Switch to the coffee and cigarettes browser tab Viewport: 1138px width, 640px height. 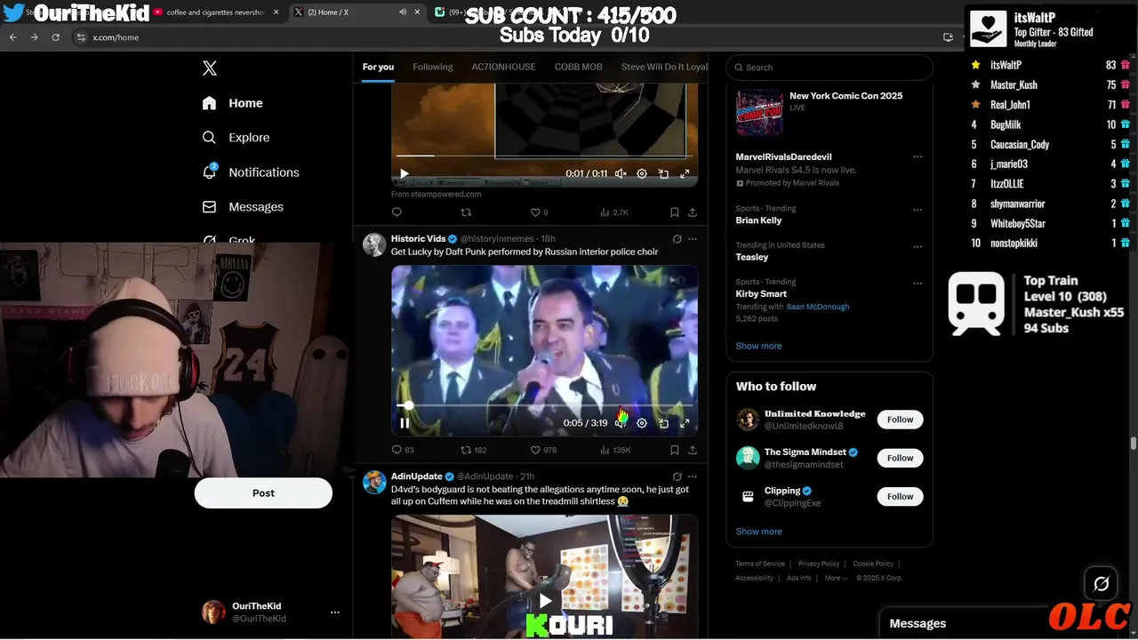coord(216,12)
